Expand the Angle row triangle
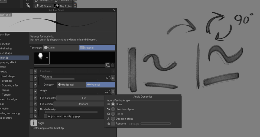 pyautogui.click(x=35, y=92)
